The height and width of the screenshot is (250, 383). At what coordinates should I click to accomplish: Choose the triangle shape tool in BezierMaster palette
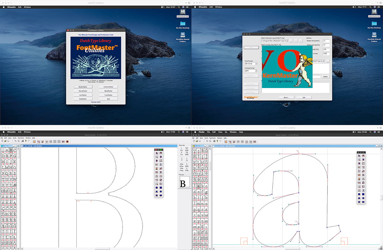(x=359, y=198)
